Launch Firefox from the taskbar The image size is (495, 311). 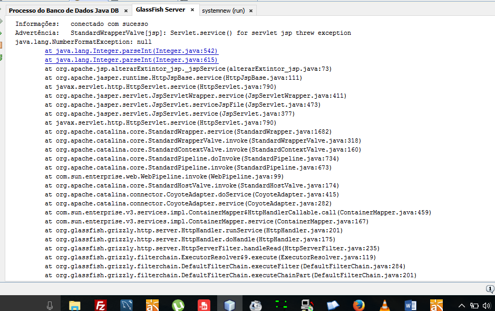358,306
